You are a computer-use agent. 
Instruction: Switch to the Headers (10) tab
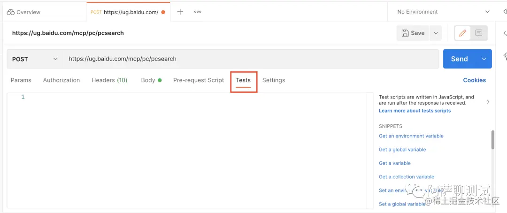pos(109,80)
